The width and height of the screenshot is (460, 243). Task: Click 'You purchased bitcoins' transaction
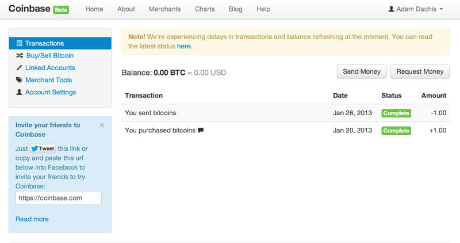(x=160, y=131)
